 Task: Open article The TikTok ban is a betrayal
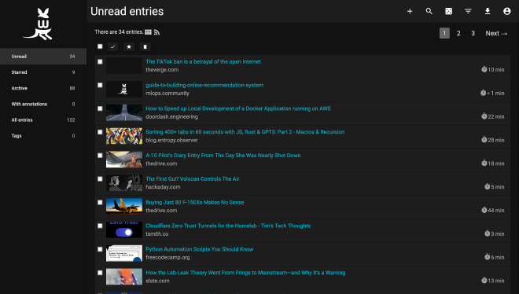(x=203, y=61)
